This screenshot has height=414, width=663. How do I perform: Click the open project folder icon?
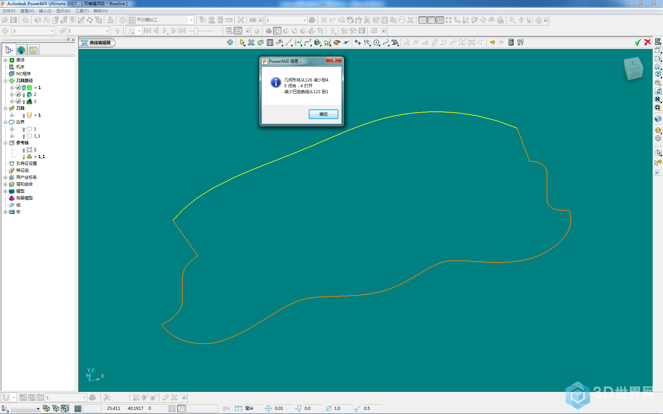5,20
